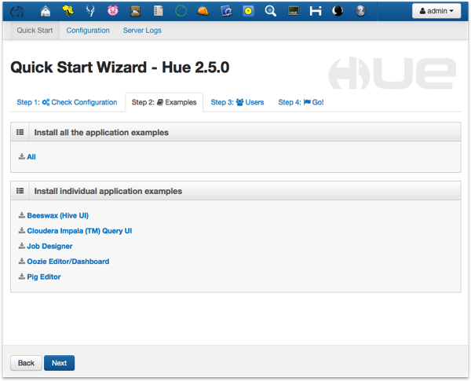Click download icon beside Oozie Editor/Dashboard
The height and width of the screenshot is (381, 471).
(22, 261)
